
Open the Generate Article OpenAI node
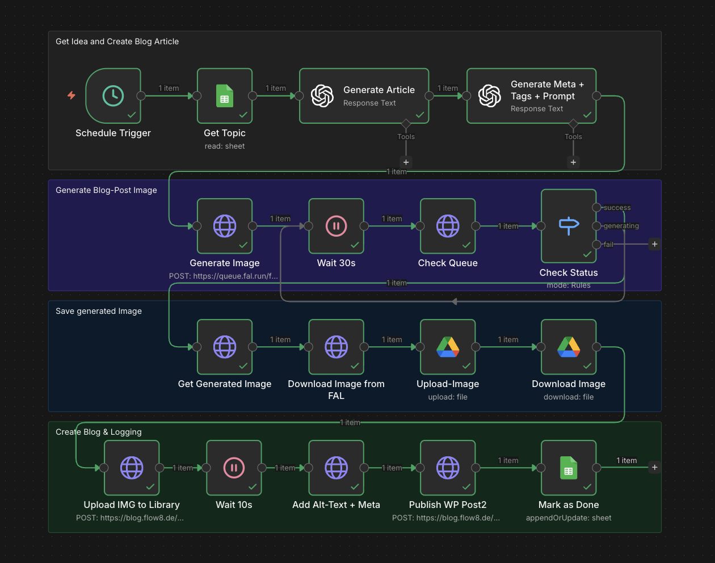tap(364, 96)
